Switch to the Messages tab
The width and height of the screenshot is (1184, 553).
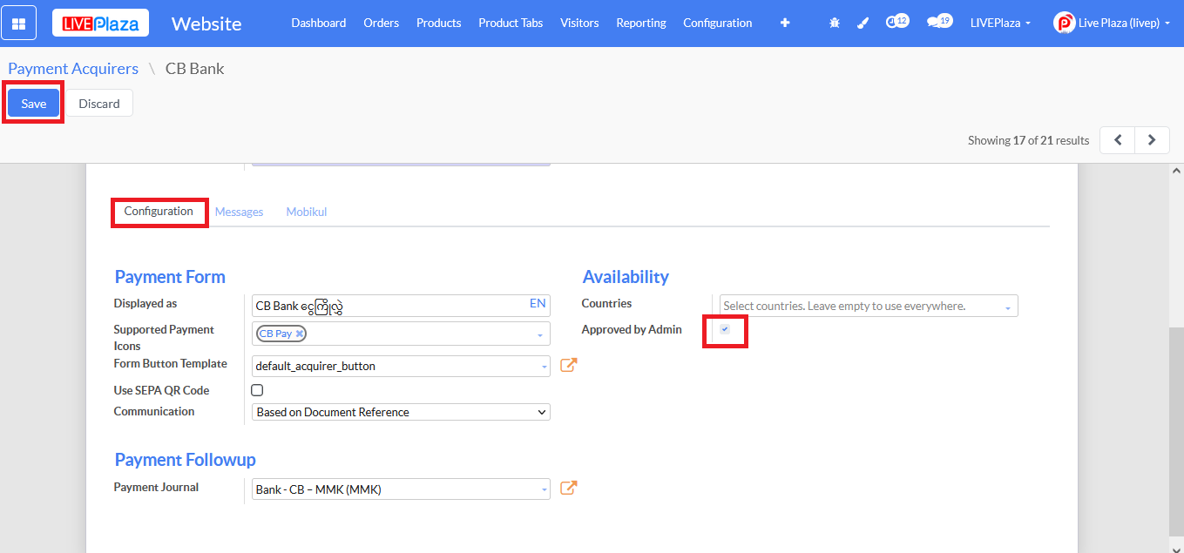[x=239, y=212]
